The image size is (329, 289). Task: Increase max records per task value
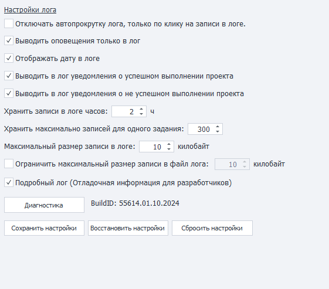click(x=218, y=127)
